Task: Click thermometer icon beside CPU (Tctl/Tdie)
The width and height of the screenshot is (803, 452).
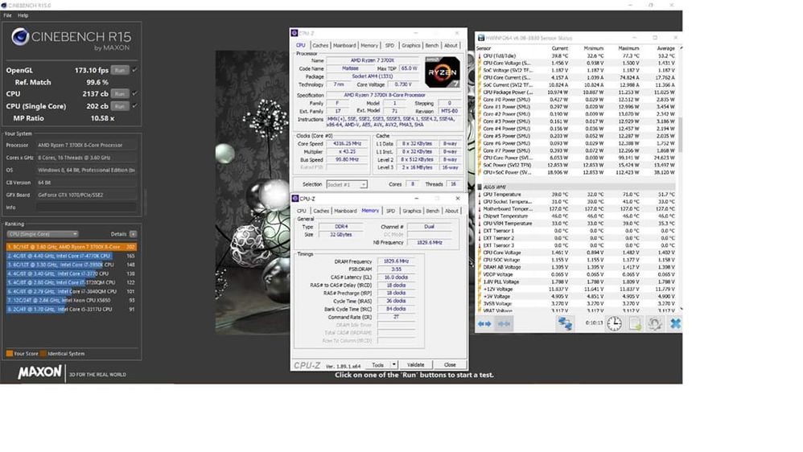Action: [480, 55]
